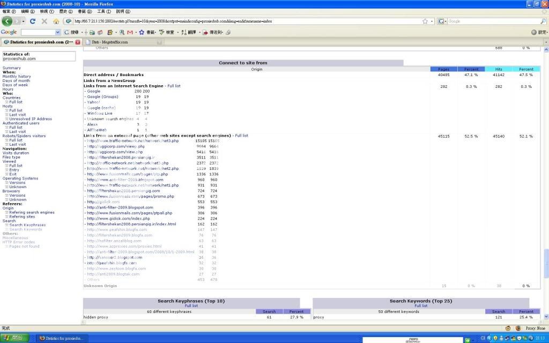
Task: Click the Home icon in navigation bar
Action: 56,21
